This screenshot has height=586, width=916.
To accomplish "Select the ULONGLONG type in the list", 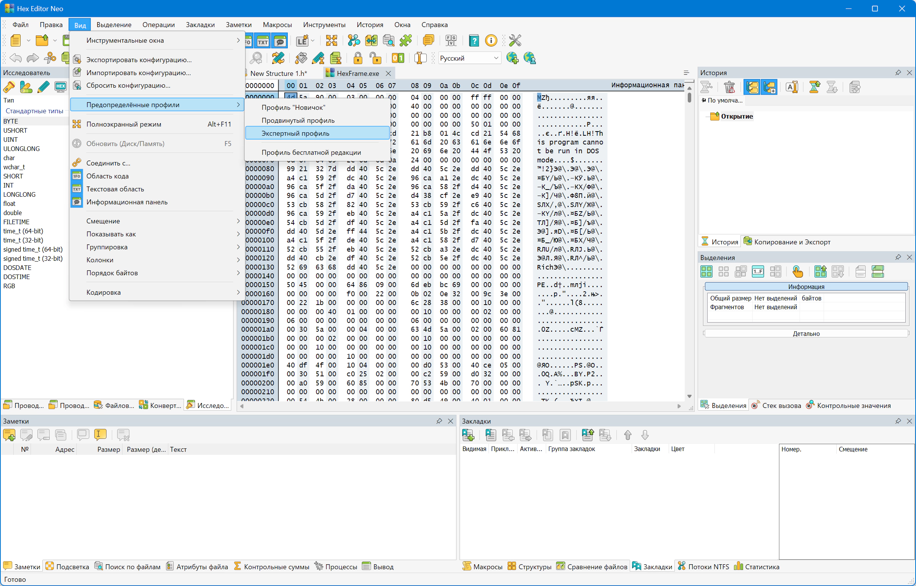I will (21, 149).
